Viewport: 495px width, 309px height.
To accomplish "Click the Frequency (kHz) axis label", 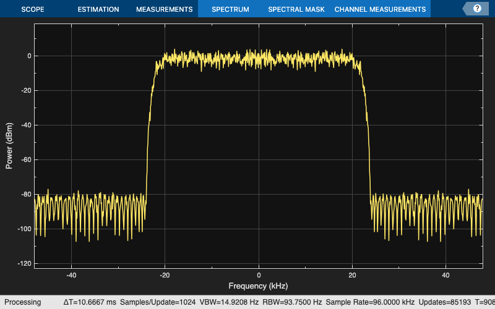I will tap(258, 286).
